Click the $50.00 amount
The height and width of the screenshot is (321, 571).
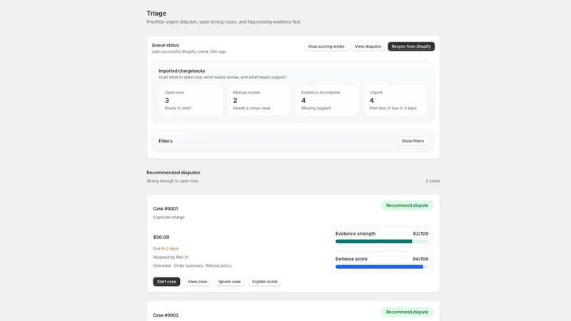point(161,237)
